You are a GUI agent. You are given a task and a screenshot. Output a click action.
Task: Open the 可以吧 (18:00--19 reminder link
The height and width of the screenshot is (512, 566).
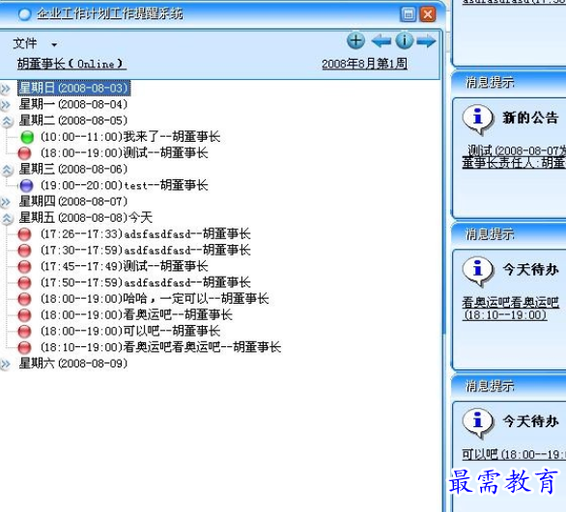pyautogui.click(x=514, y=454)
